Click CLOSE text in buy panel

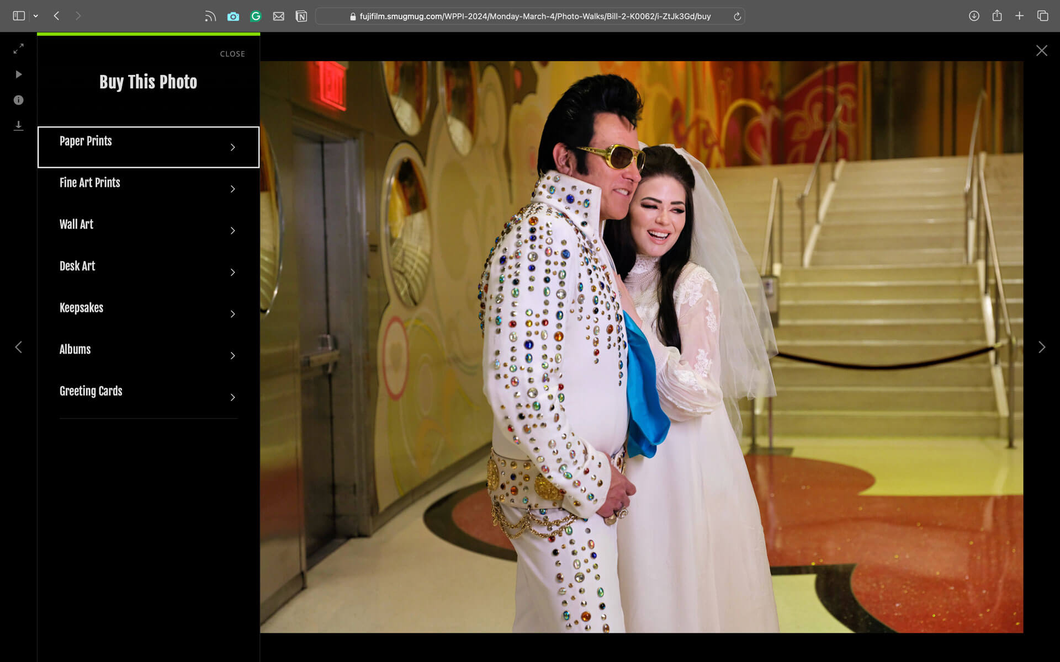[x=232, y=54]
